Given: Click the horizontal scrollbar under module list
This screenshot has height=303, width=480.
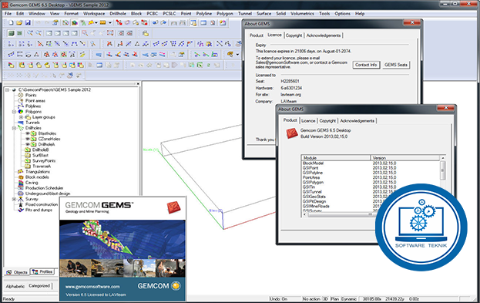Looking at the screenshot, I should pyautogui.click(x=341, y=215).
